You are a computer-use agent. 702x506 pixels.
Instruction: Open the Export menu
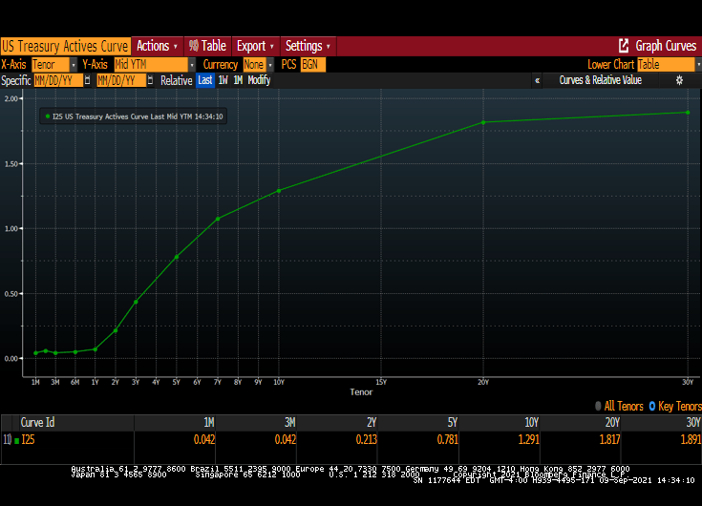coord(255,46)
